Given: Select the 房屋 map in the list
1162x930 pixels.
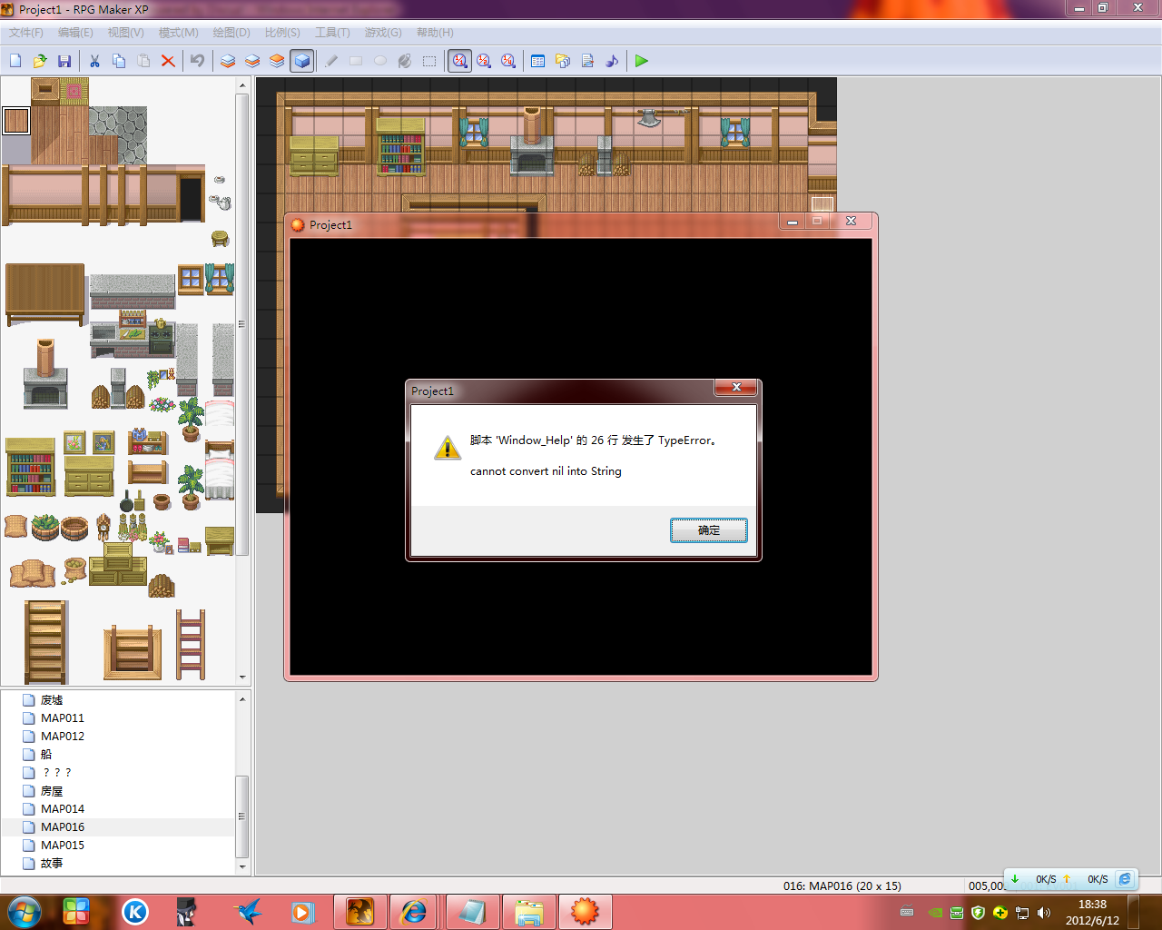Looking at the screenshot, I should 52,791.
